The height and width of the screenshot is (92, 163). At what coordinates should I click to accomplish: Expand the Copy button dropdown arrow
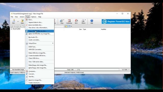[x=64, y=20]
